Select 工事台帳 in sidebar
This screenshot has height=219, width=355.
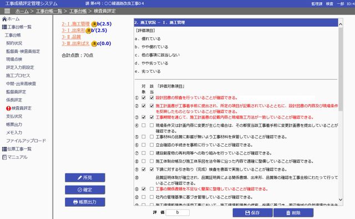point(13,35)
